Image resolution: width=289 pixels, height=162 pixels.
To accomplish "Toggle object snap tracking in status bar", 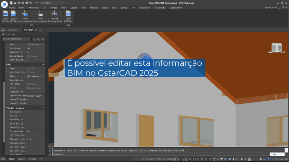I will coord(198,159).
